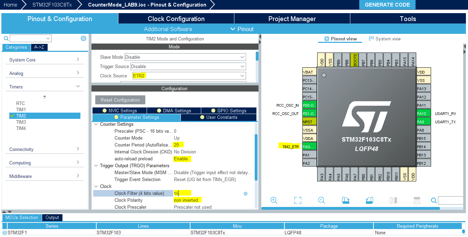Screen dimensions: 468x237
Task: Open the GPIO Settings tab
Action: (x=229, y=111)
